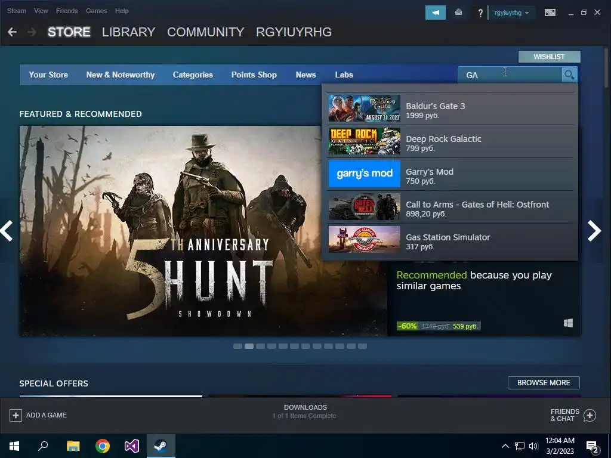Open the RGYIUYRHG profile tab
Screen dimensions: 611x458
(294, 32)
